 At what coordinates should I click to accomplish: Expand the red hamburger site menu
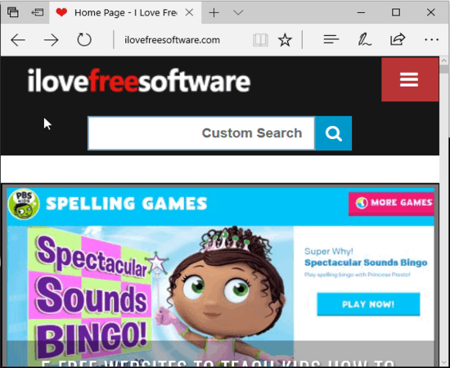pyautogui.click(x=410, y=79)
